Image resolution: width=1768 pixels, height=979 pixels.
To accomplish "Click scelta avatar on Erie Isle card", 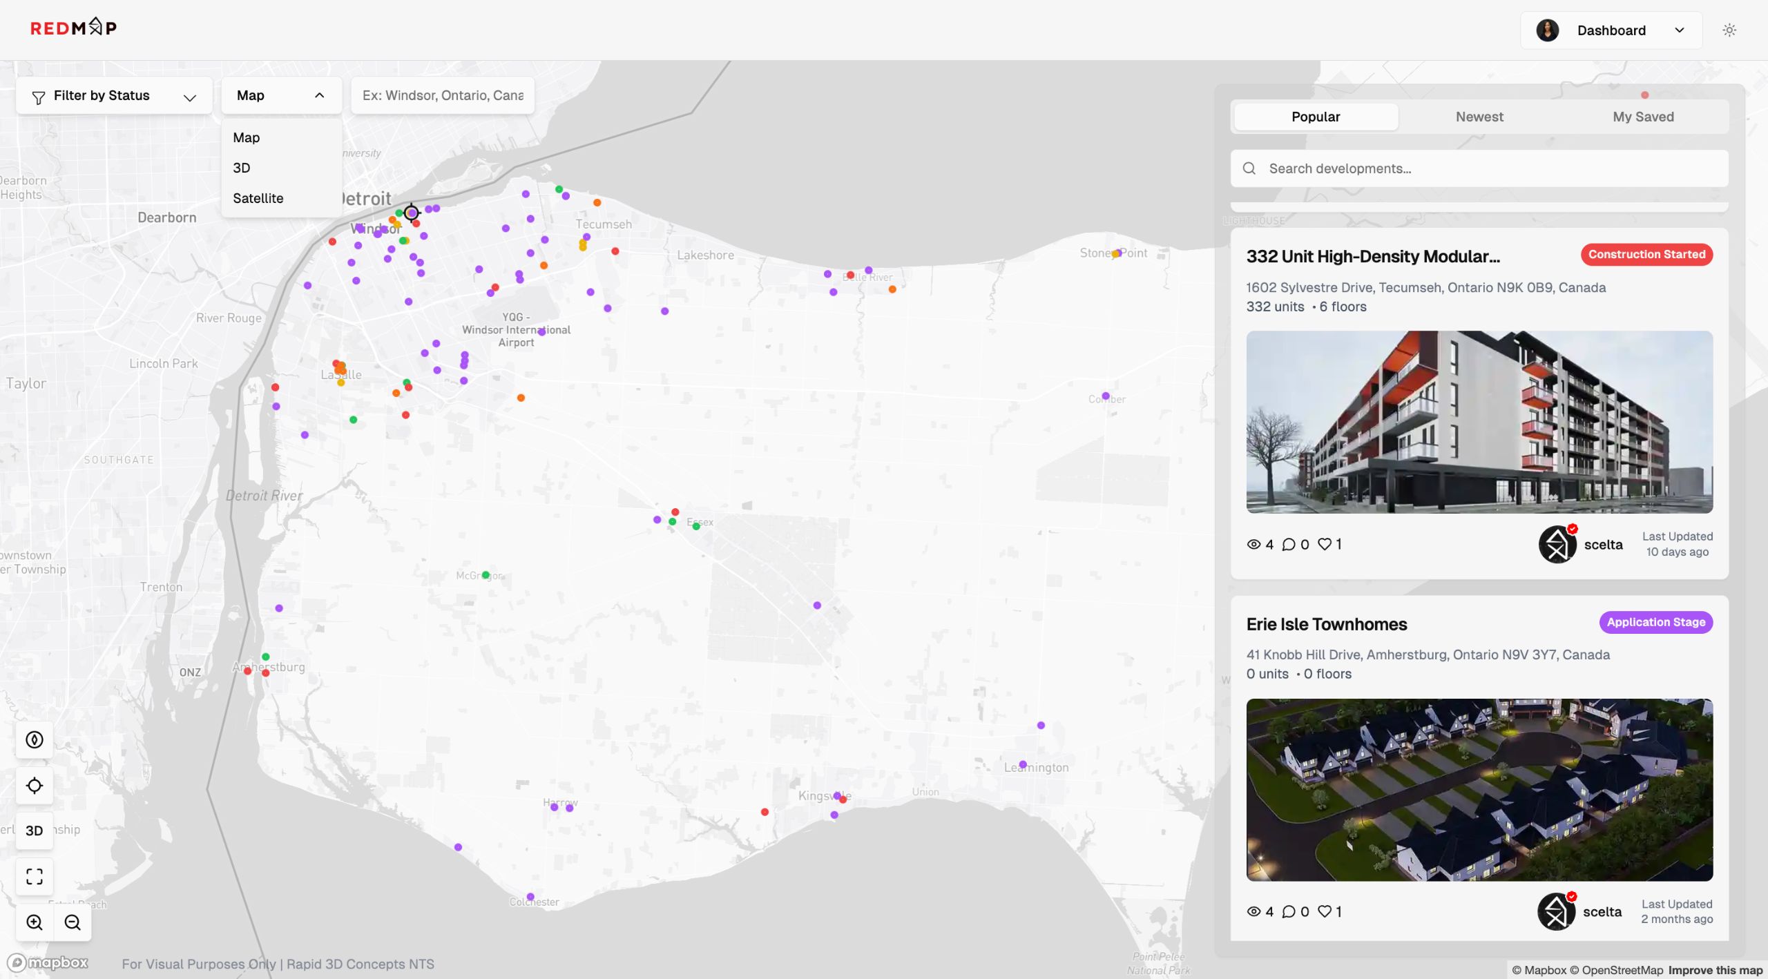I will [1557, 911].
